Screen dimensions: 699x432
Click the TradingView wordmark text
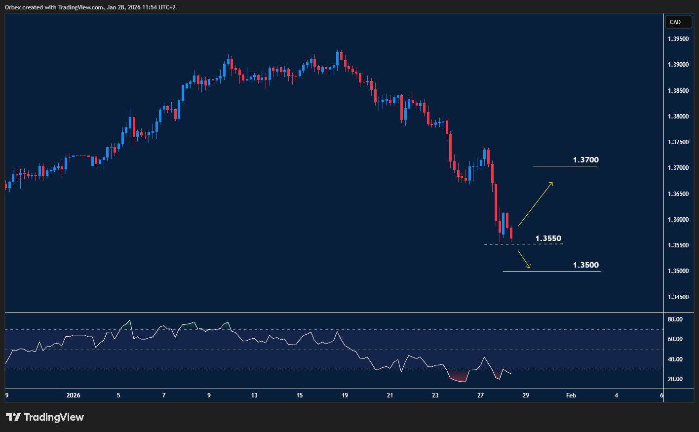coord(54,417)
